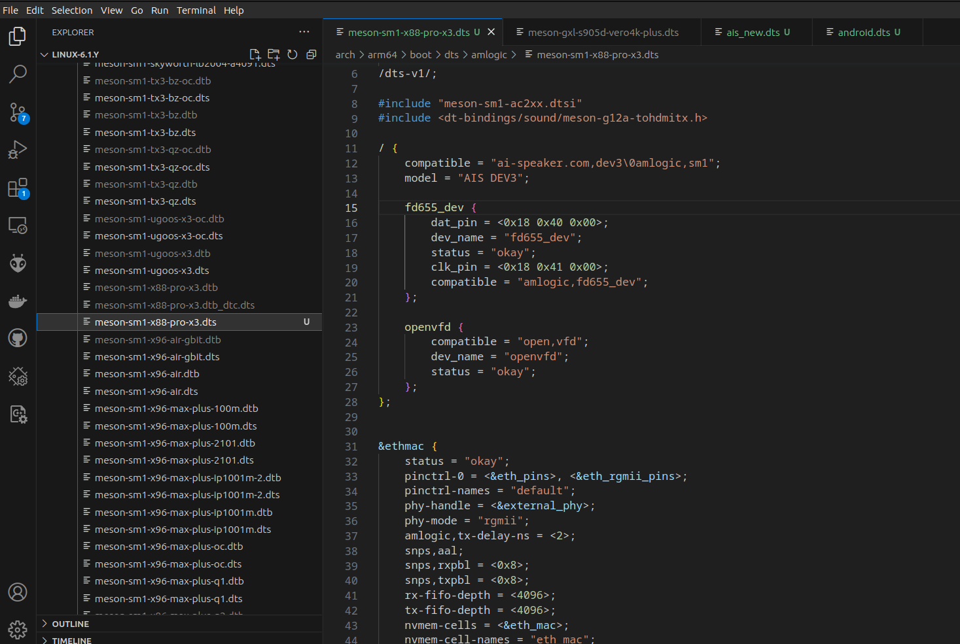This screenshot has height=644, width=960.
Task: Open Remote Explorer view
Action: click(x=18, y=226)
